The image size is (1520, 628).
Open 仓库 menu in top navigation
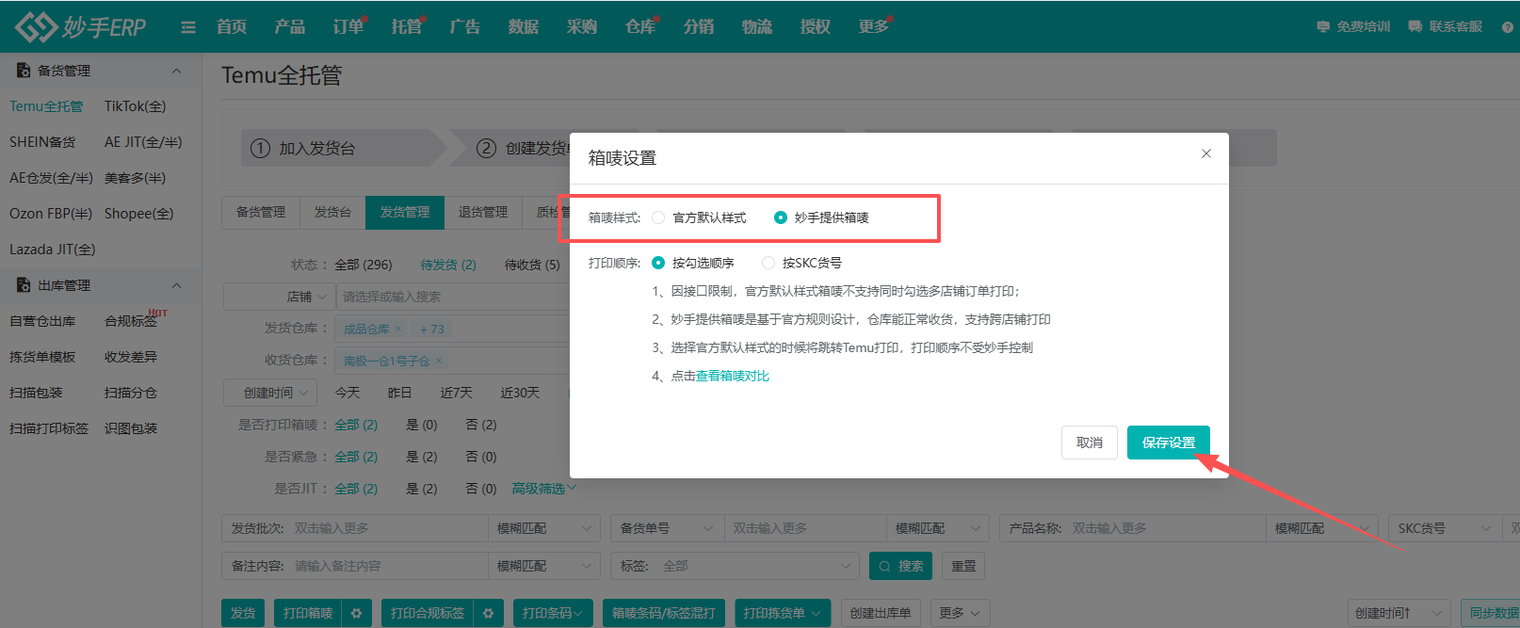(x=640, y=26)
